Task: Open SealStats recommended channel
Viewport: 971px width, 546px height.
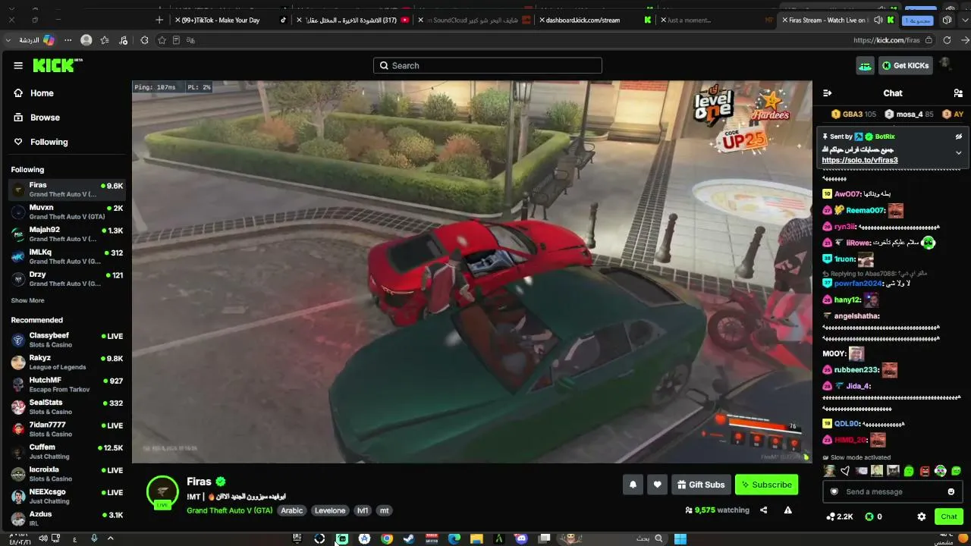Action: [67, 407]
